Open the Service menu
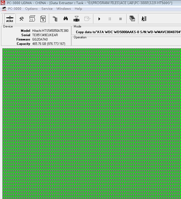The image size is (181, 199). click(x=47, y=9)
